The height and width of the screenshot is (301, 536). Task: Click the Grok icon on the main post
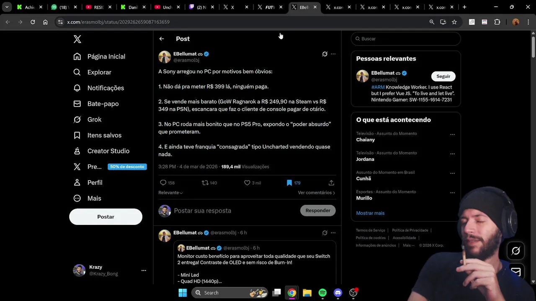click(x=325, y=54)
